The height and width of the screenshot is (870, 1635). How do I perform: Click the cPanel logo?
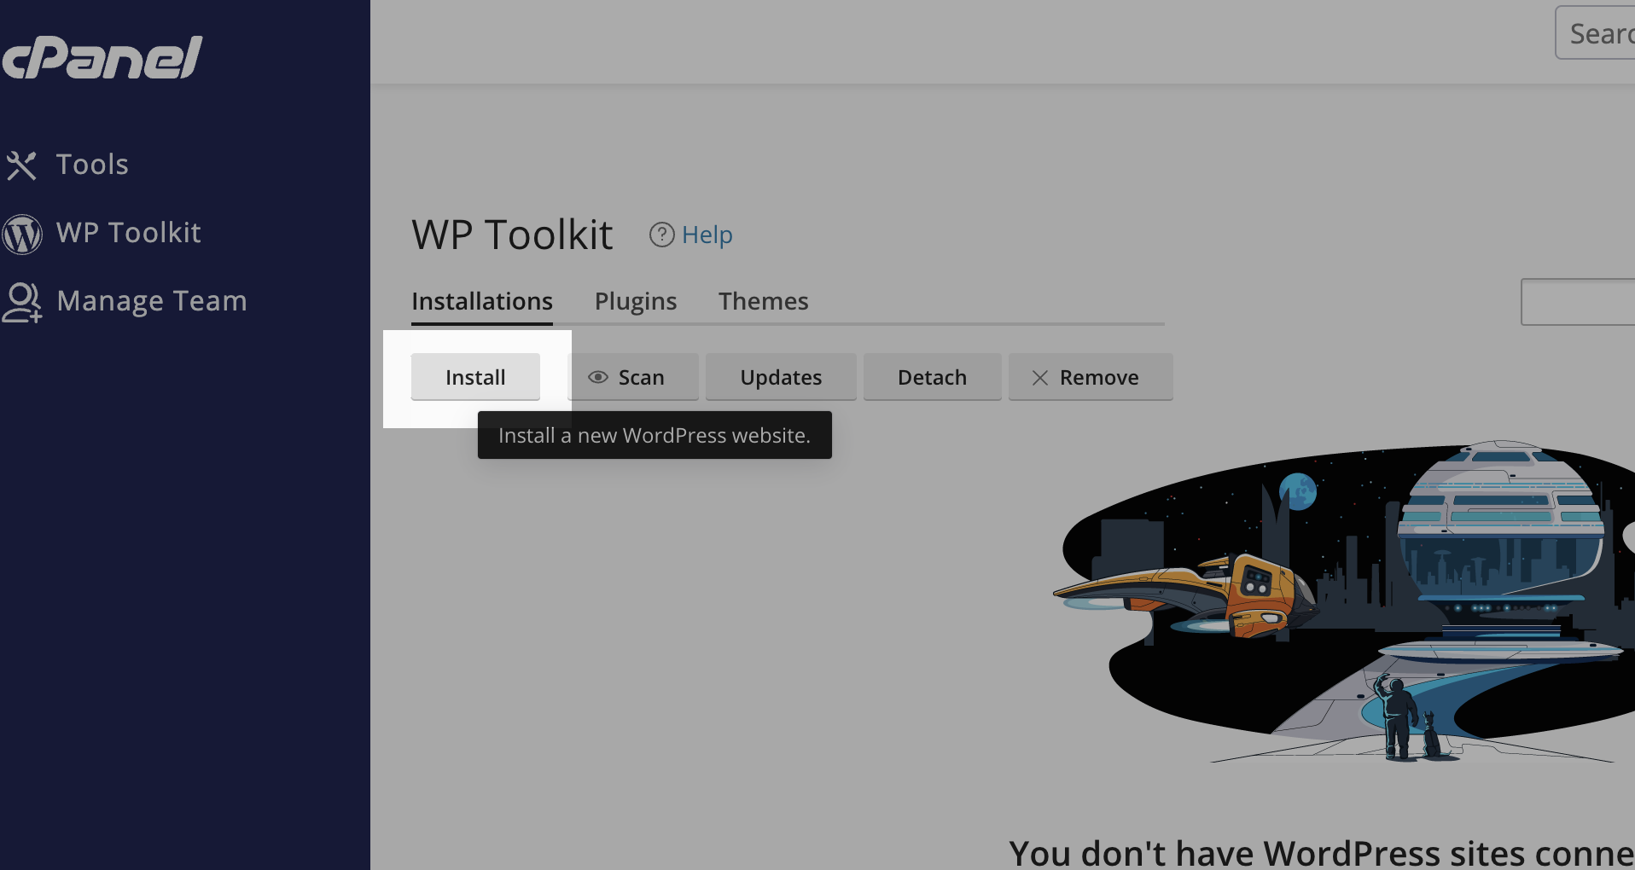[102, 58]
